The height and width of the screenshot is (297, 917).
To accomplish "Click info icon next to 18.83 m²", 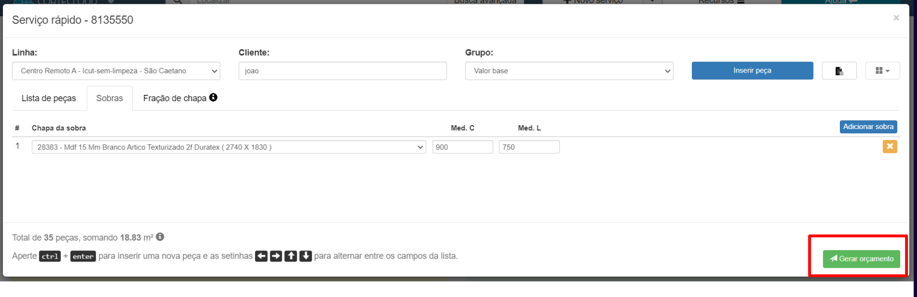I will click(x=160, y=237).
